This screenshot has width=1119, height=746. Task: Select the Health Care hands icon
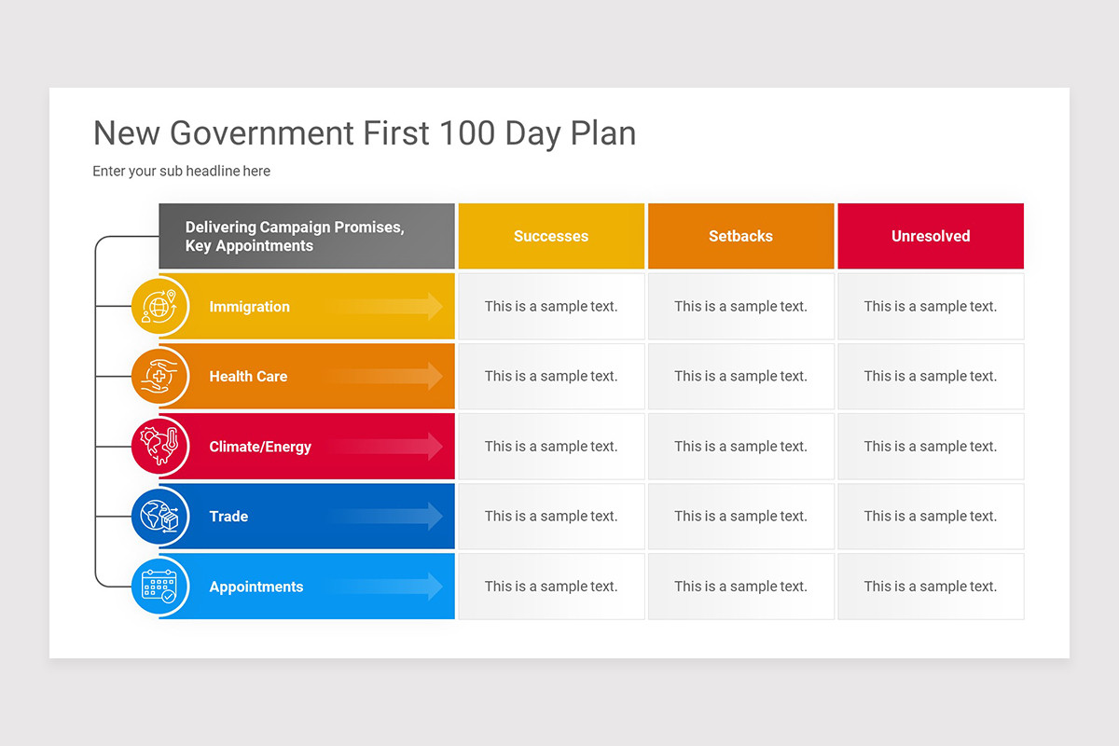(159, 376)
